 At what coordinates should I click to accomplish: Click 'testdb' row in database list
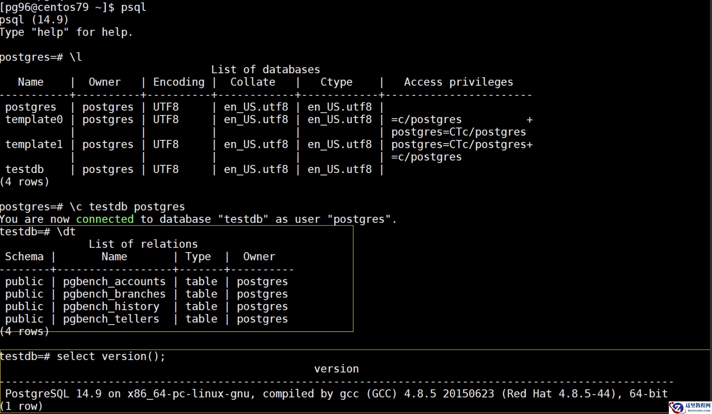point(25,169)
